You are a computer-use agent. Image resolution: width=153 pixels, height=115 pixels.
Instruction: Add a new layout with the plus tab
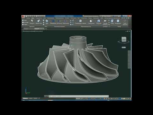(39, 98)
